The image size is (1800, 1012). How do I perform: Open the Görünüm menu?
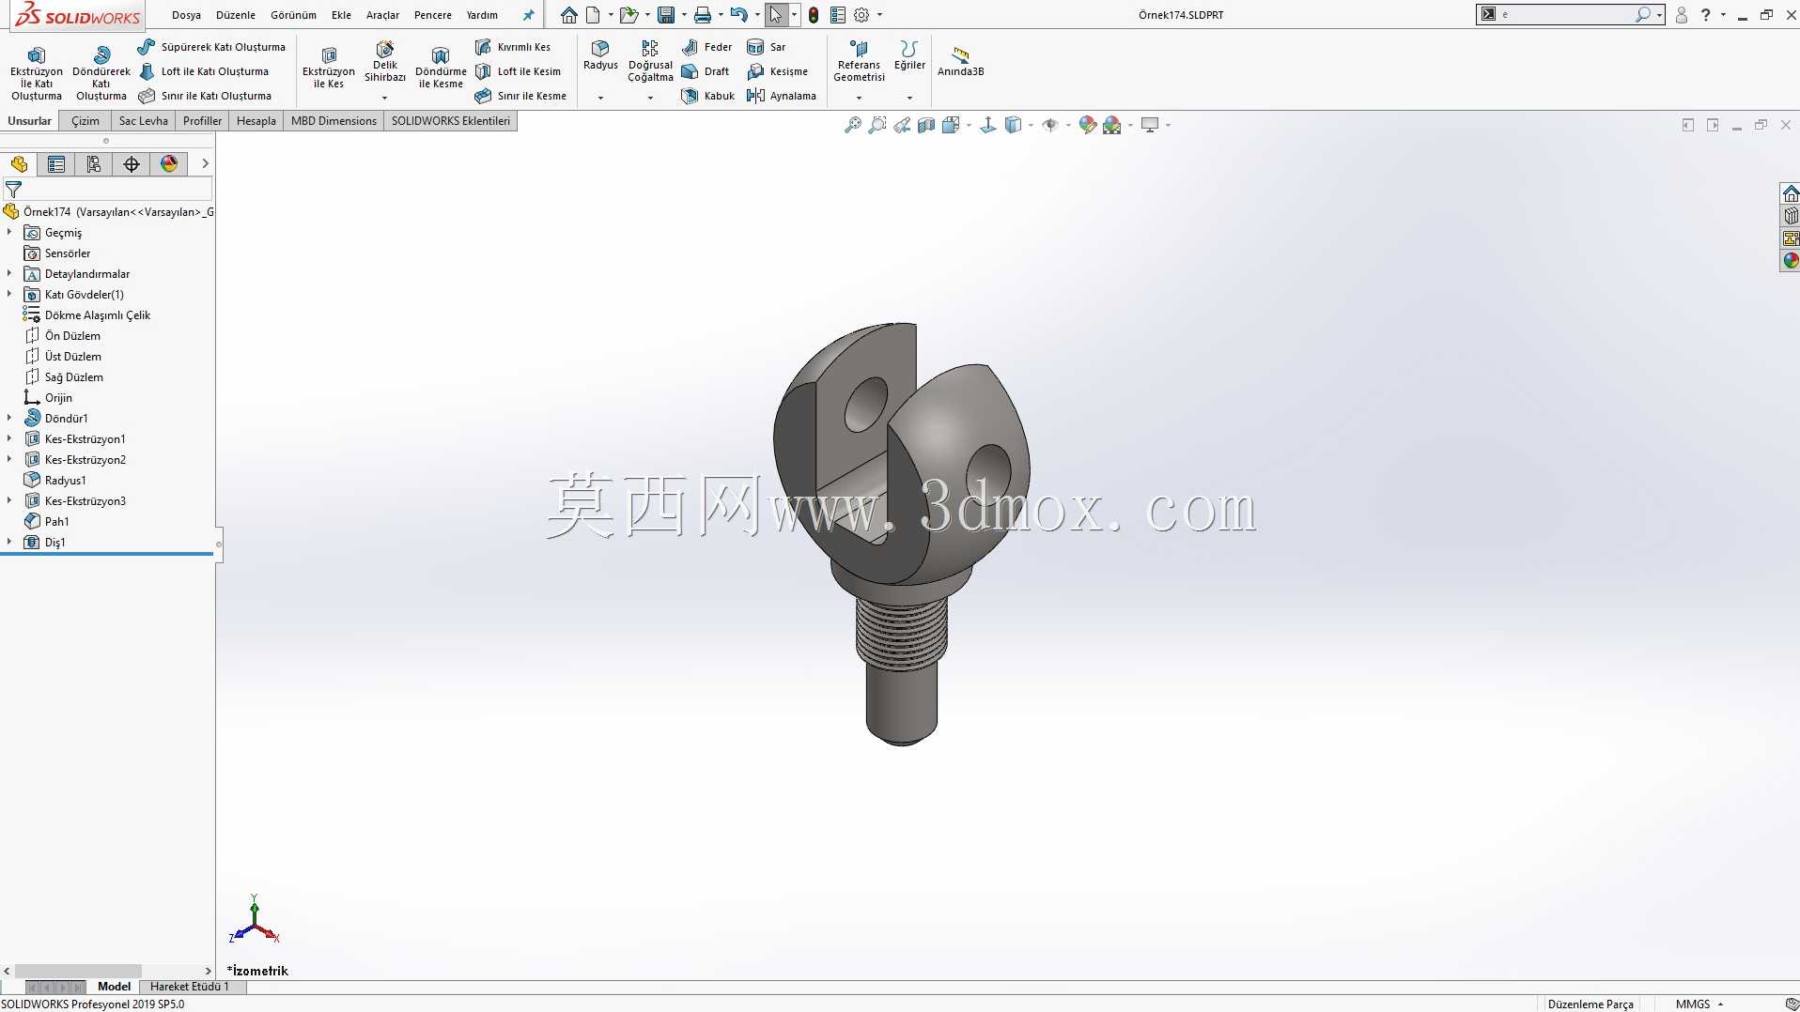tap(293, 15)
